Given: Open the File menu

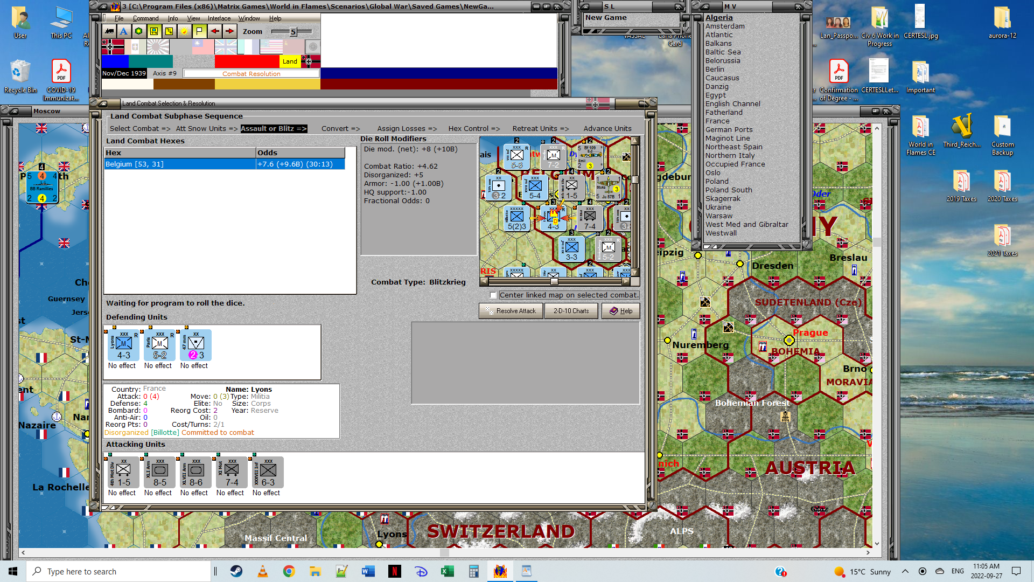Looking at the screenshot, I should point(119,18).
